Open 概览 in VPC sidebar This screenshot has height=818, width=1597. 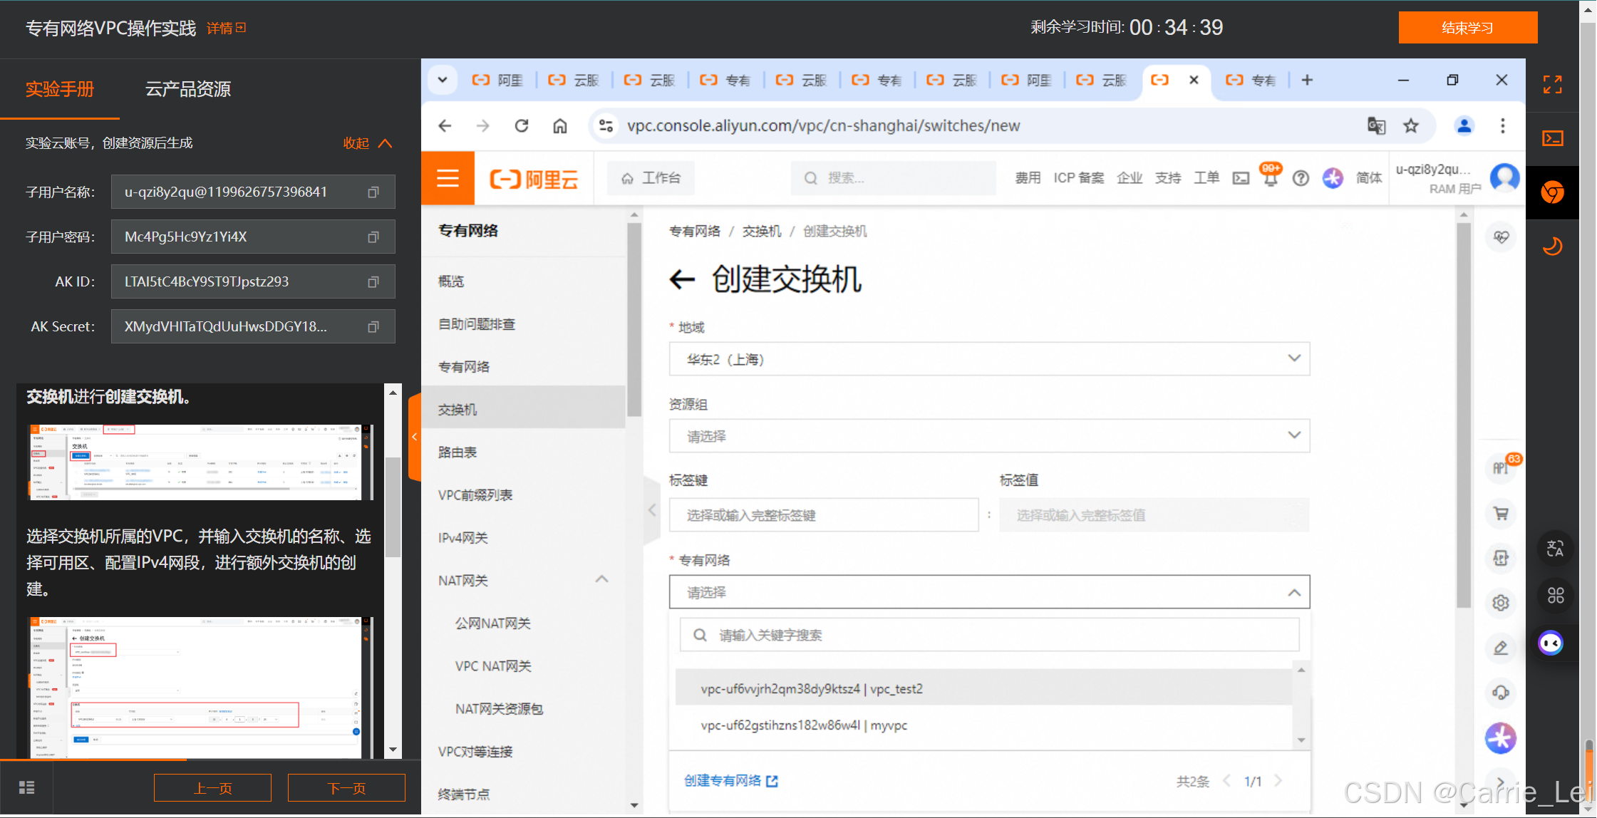click(451, 281)
